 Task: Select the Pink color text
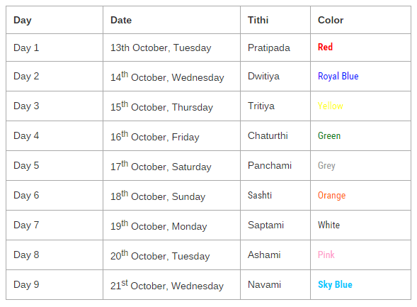(x=326, y=255)
